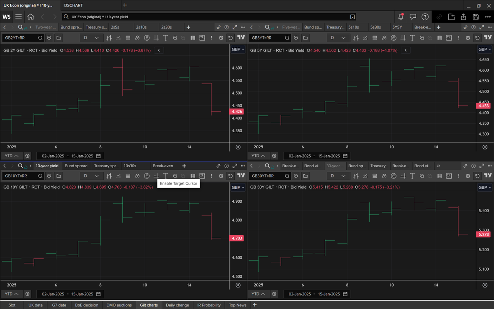Image resolution: width=494 pixels, height=309 pixels.
Task: Add new tab in 2Y panel
Action: pos(189,27)
